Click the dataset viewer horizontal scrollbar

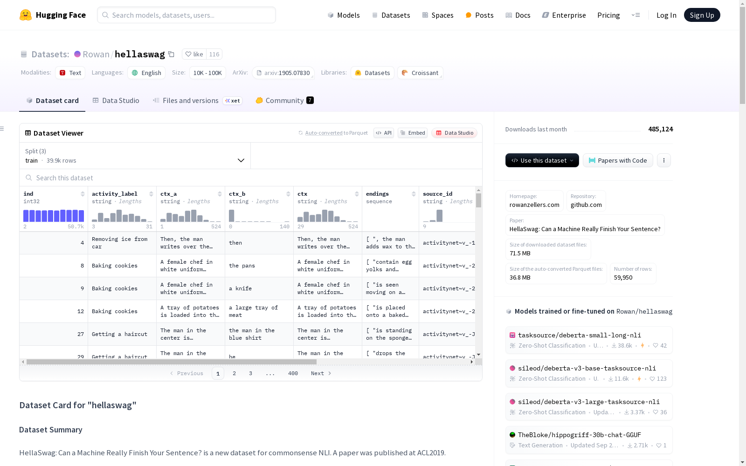(172, 362)
